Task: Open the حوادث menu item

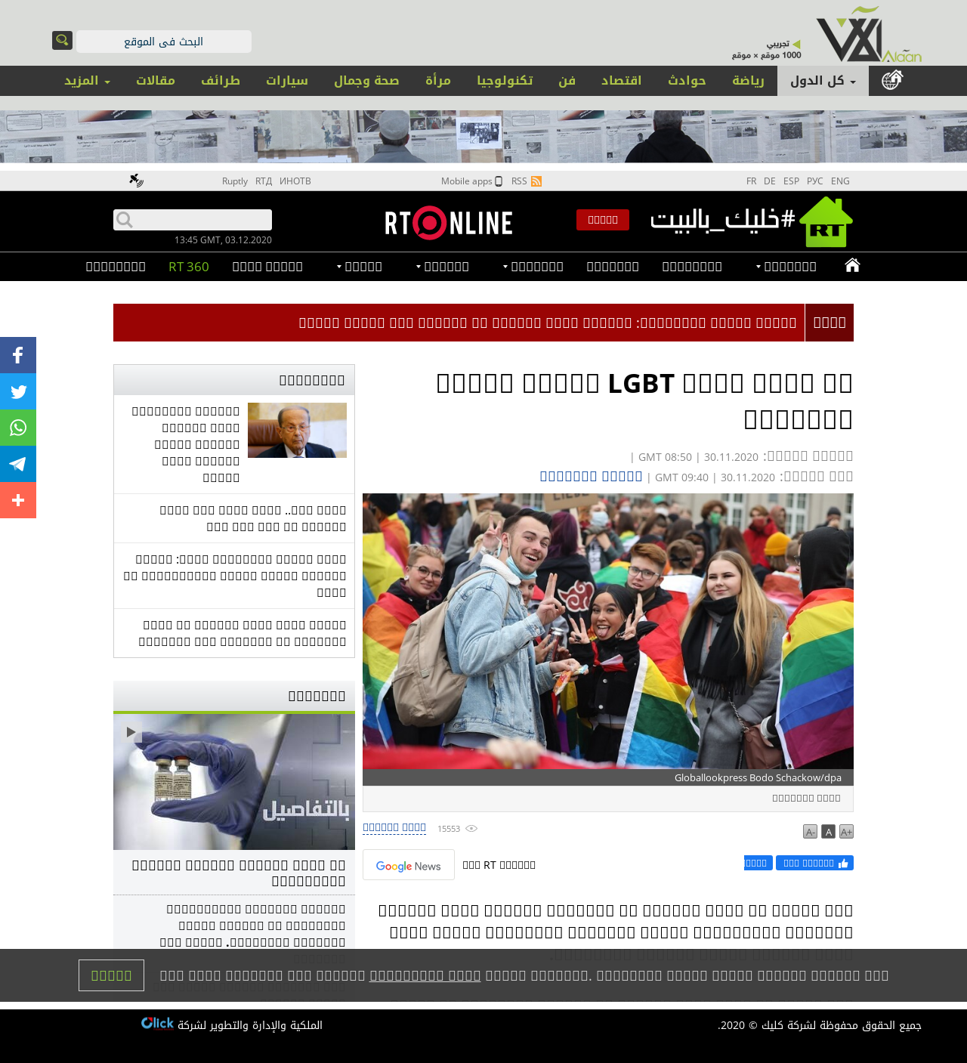Action: click(687, 81)
